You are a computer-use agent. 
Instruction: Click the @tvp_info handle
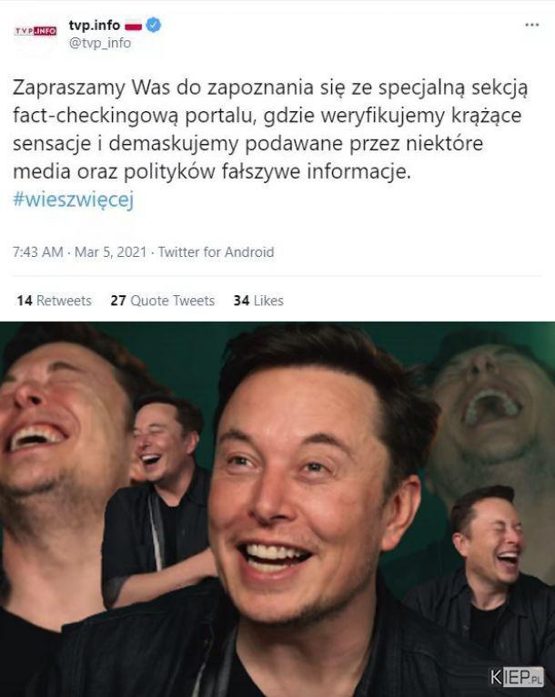[100, 43]
